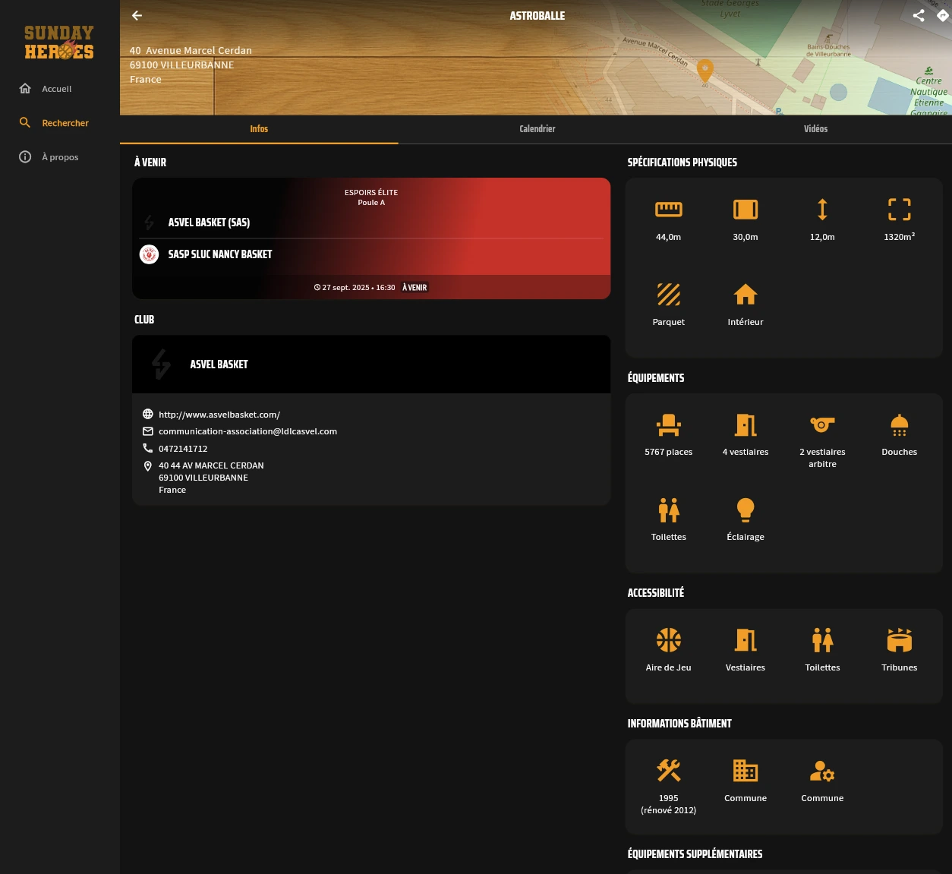Click the height arrow icon above 12,0m
The image size is (952, 874).
822,210
